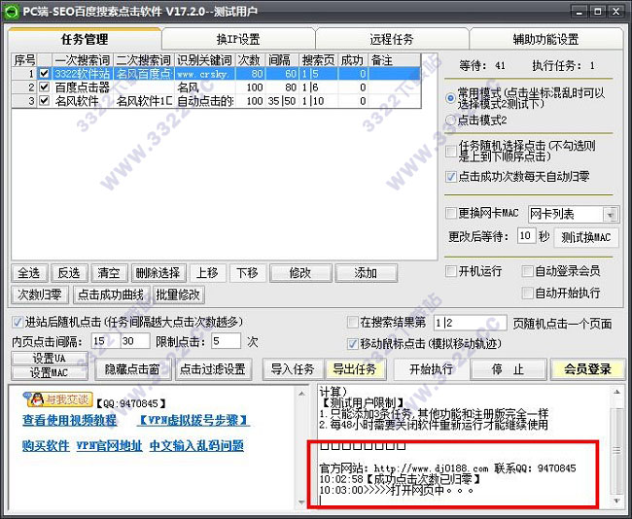Switch to the 任务管理 tab
Viewport: 632px width, 519px height.
point(85,40)
